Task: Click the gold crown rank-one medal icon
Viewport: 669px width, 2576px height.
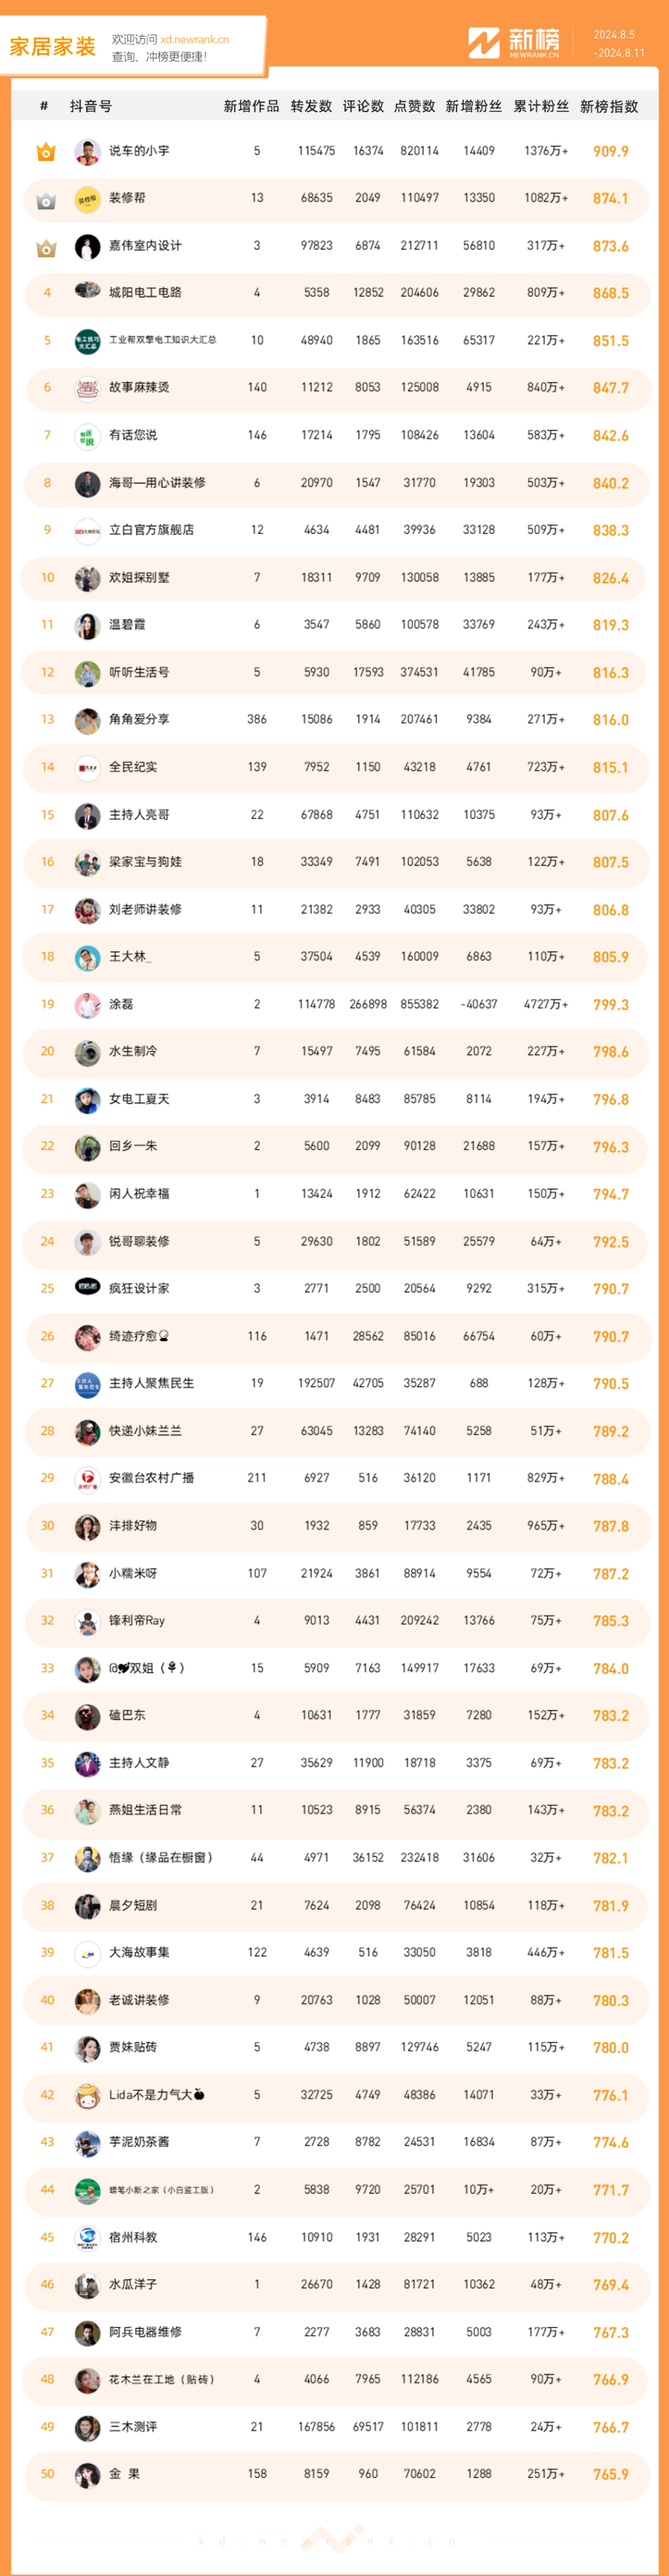Action: 46,152
